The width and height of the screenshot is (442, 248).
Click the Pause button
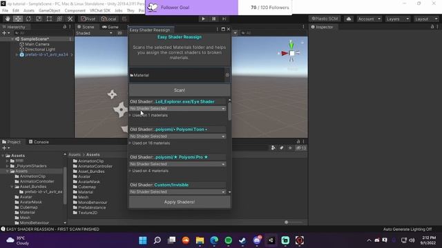213,19
